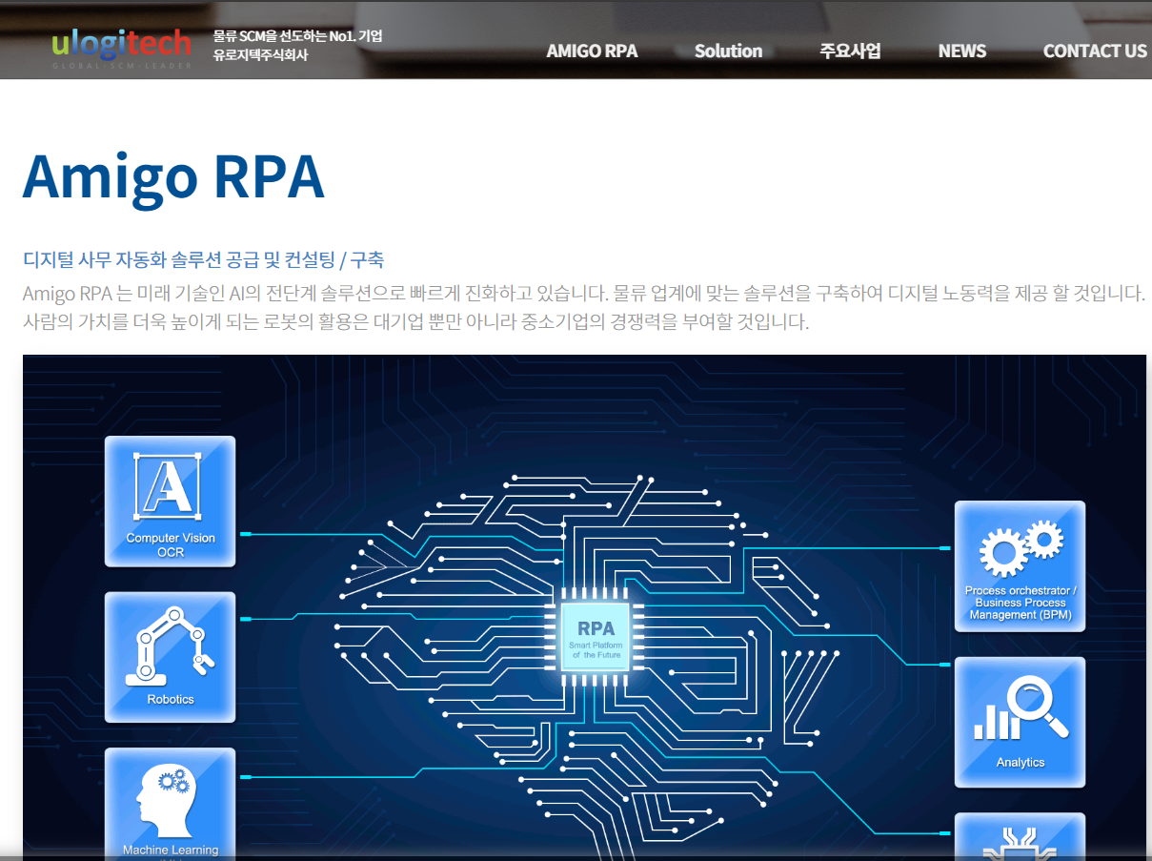This screenshot has width=1152, height=861.
Task: Open the Solution menu item
Action: [x=728, y=51]
